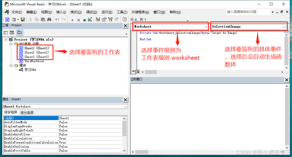
Task: Switch to the 按分类序 tab
Action: pos(27,113)
